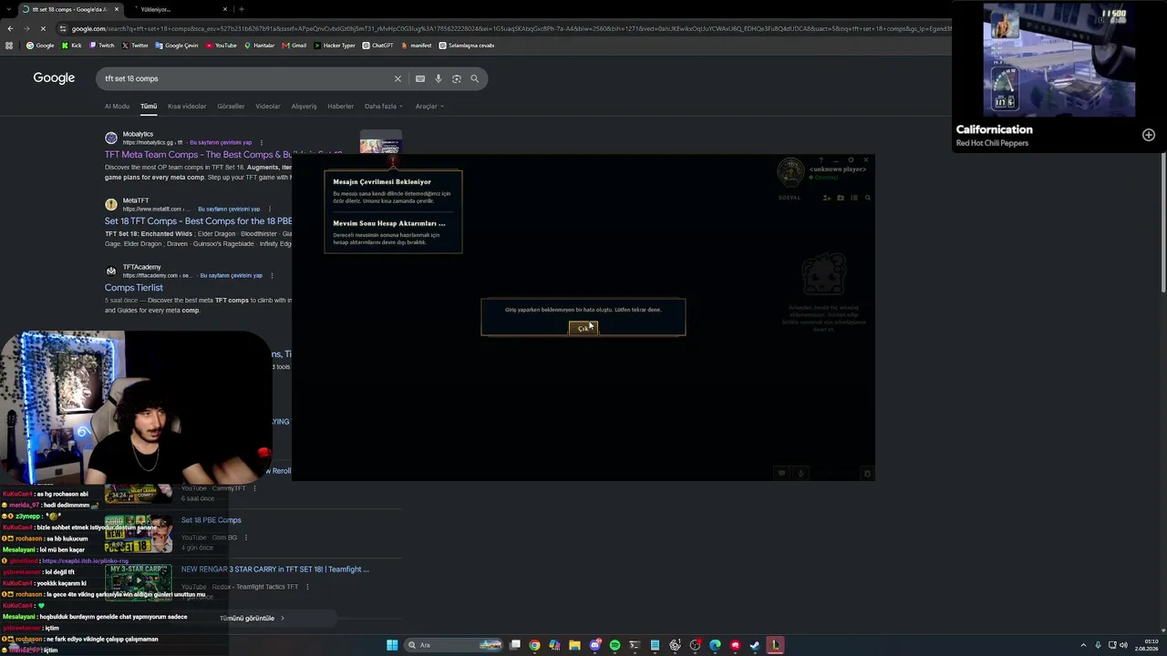Viewport: 1167px width, 656px height.
Task: Open NEW RENGAR 3 STAR CARRY video link
Action: [275, 569]
